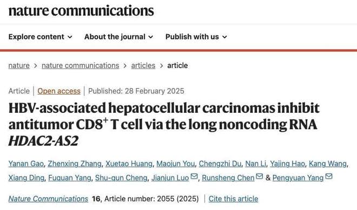This screenshot has width=357, height=210.
Task: Select author Xuetao Huang
Action: 129,164
